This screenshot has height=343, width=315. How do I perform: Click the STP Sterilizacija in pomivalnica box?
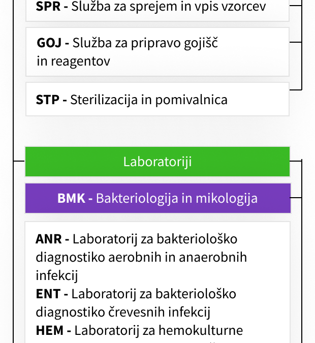(157, 99)
